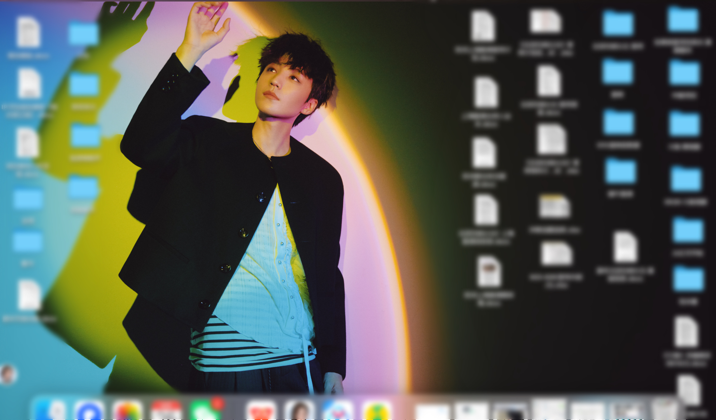Select the desktop file with brown picture preview
This screenshot has width=716, height=420.
(489, 271)
